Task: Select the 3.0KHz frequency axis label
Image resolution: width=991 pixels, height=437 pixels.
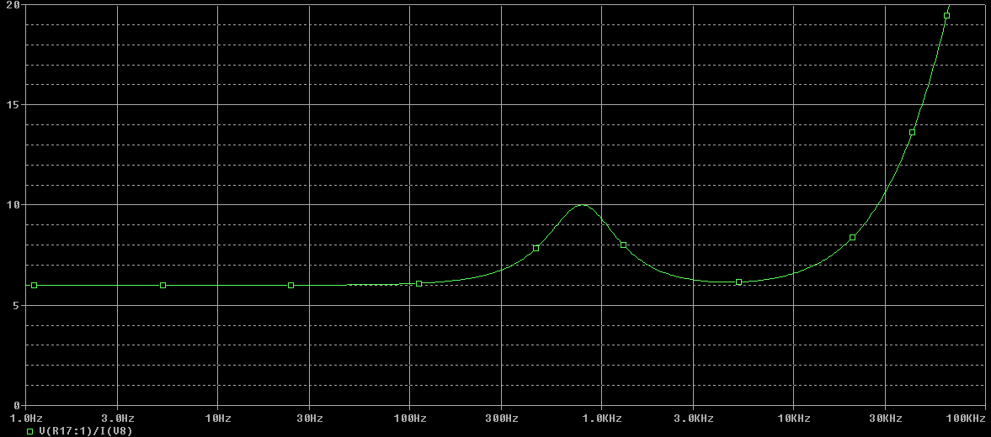Action: point(693,418)
